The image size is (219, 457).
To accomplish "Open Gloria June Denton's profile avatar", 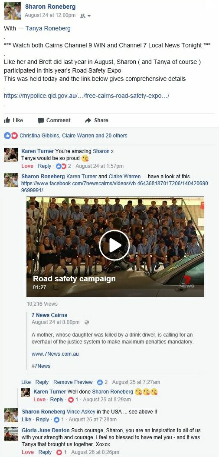I will (11, 434).
